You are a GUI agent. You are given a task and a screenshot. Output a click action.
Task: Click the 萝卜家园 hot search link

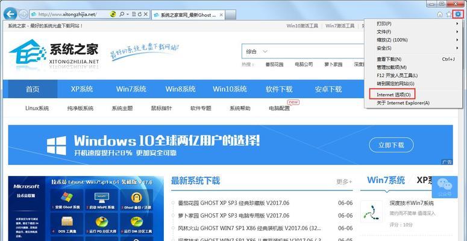(x=333, y=64)
